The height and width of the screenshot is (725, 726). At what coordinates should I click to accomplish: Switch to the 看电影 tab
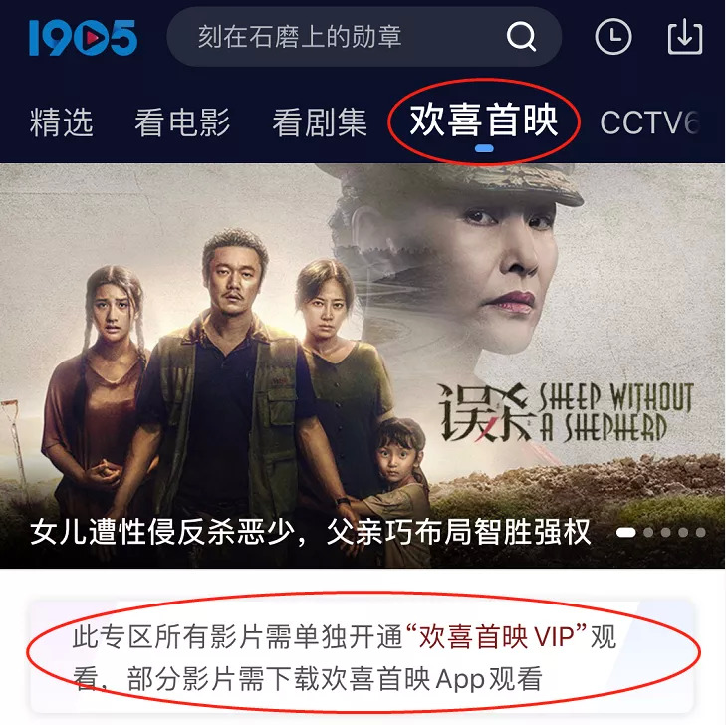tap(182, 122)
